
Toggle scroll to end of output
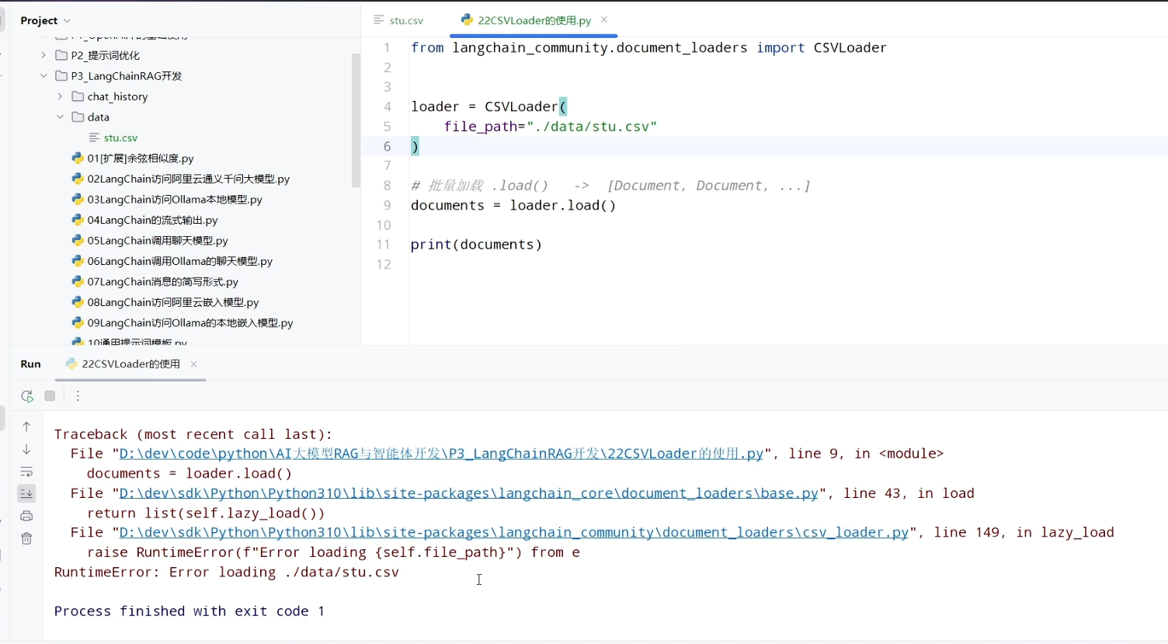pos(26,493)
